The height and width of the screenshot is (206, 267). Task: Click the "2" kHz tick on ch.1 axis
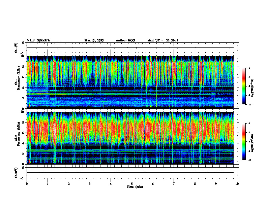pyautogui.click(x=23, y=98)
